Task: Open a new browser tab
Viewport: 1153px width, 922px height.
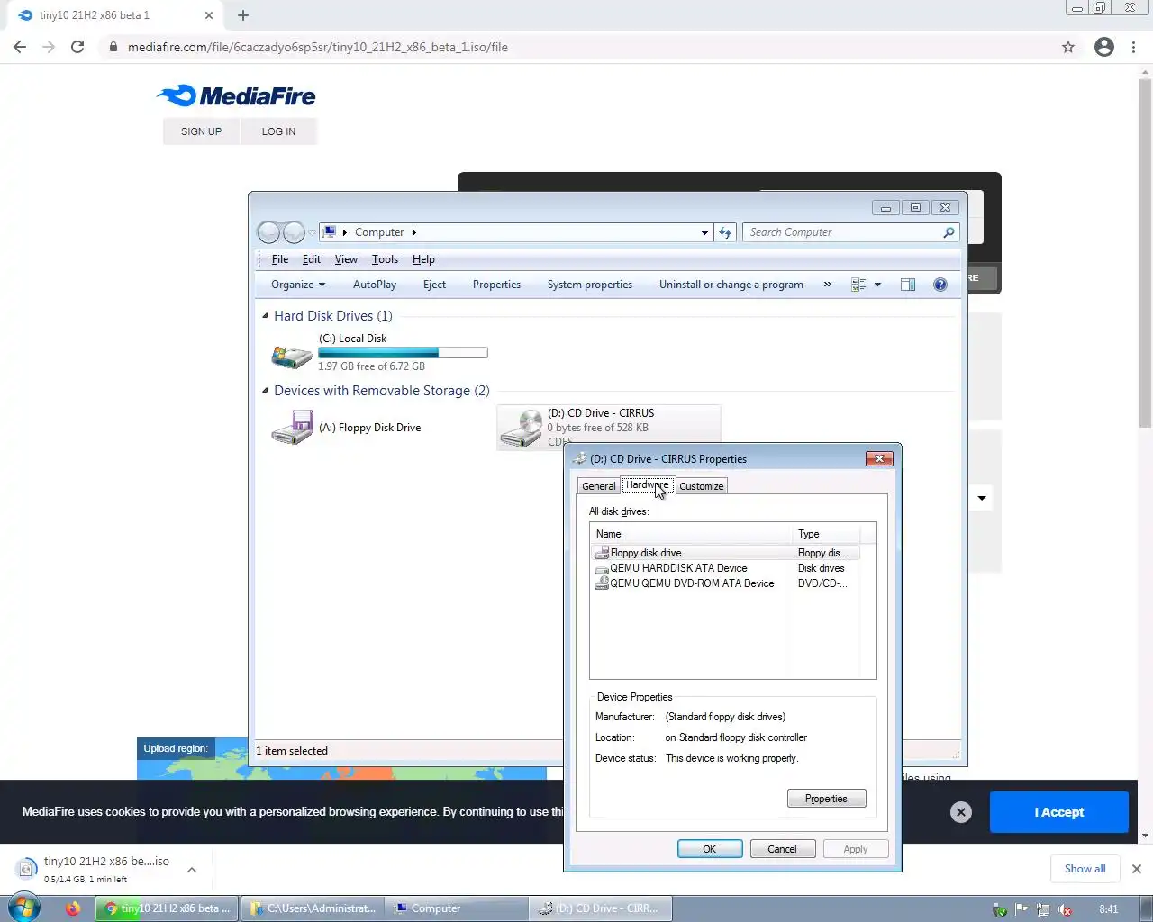Action: 243,15
